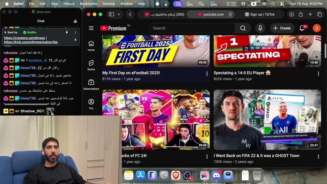Open the Bookmarks menu

(x=88, y=4)
